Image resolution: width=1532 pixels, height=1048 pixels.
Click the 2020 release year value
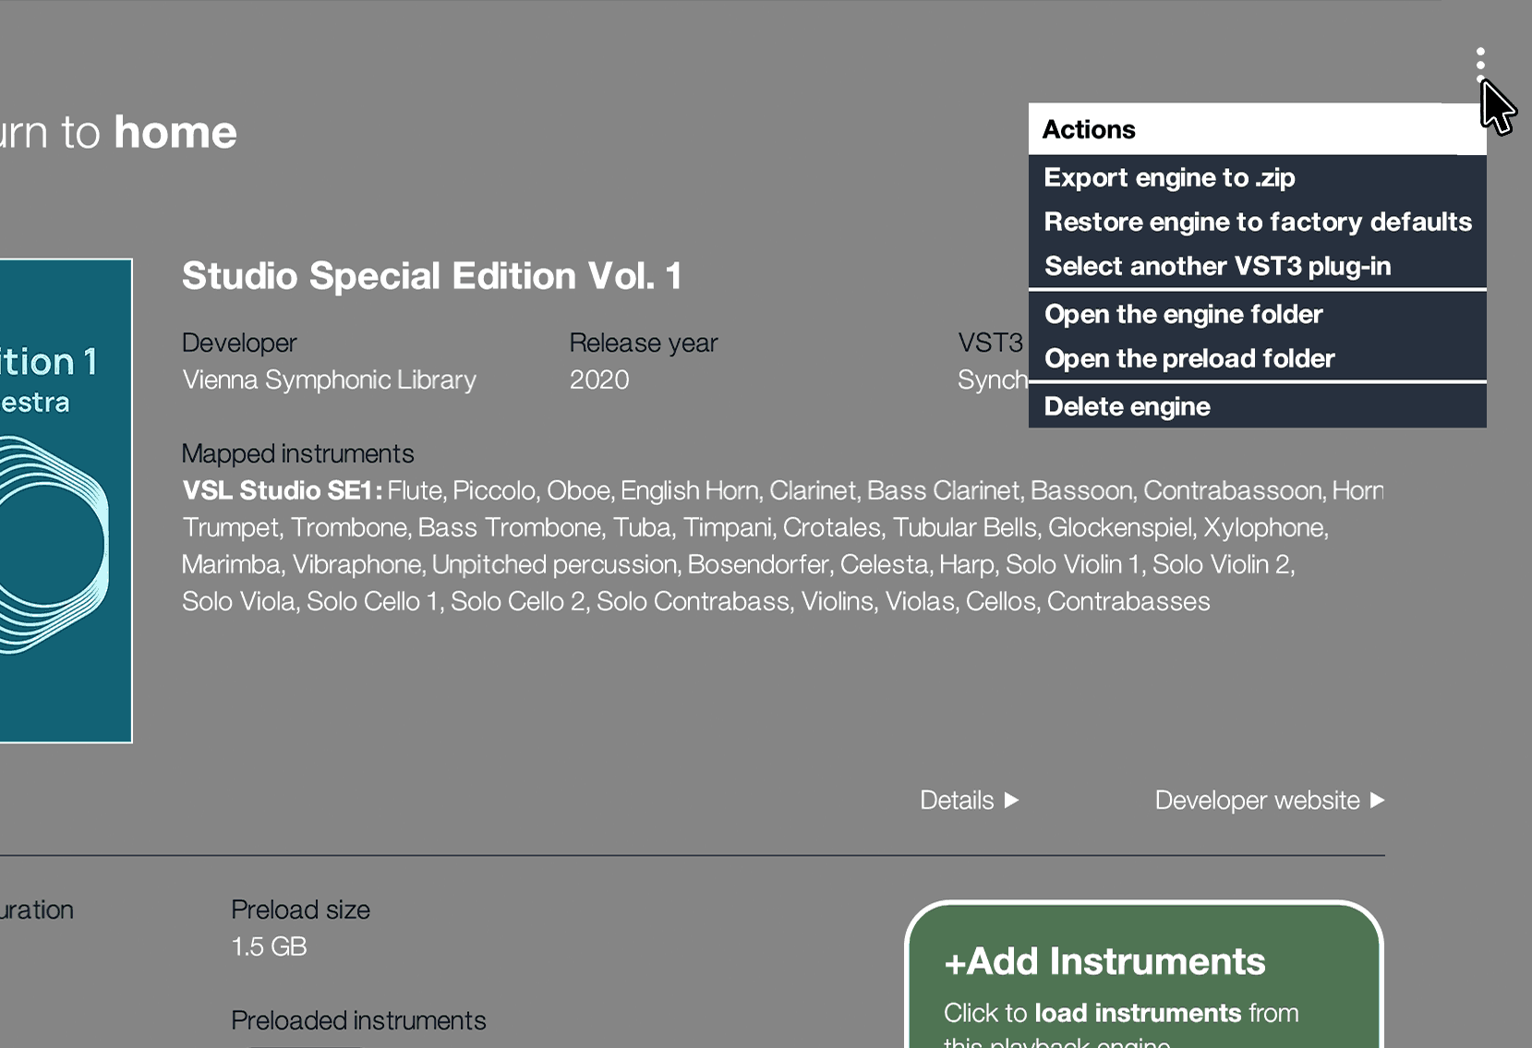[599, 379]
